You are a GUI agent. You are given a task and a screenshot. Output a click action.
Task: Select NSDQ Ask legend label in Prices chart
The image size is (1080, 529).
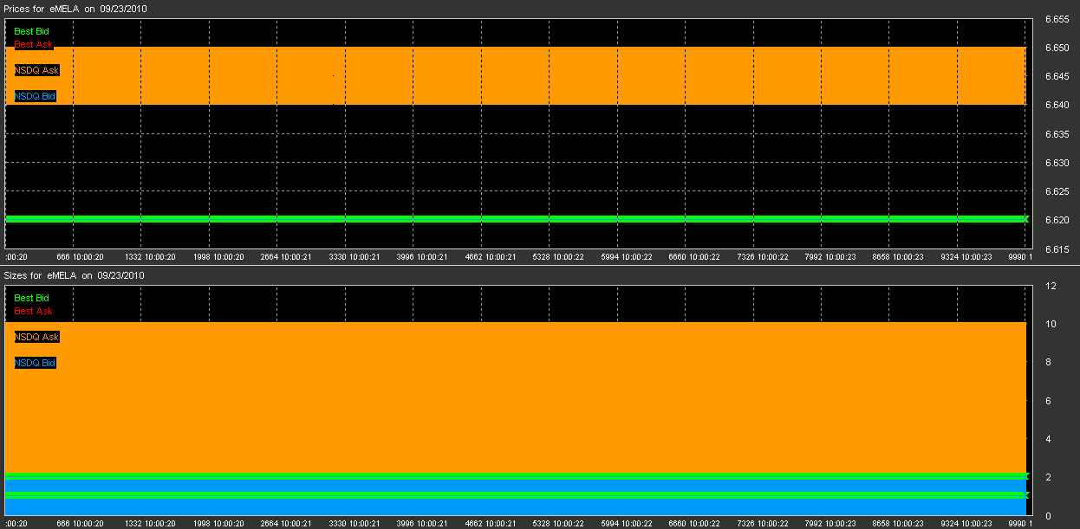(36, 70)
